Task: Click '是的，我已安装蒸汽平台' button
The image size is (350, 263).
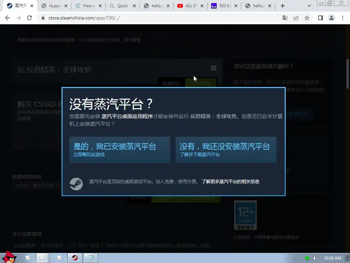Action: click(x=120, y=150)
